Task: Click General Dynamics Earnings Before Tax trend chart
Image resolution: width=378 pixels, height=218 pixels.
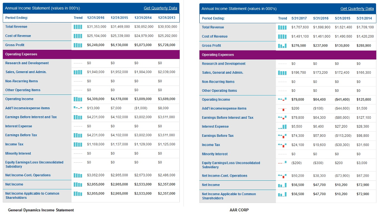Action: [x=78, y=135]
